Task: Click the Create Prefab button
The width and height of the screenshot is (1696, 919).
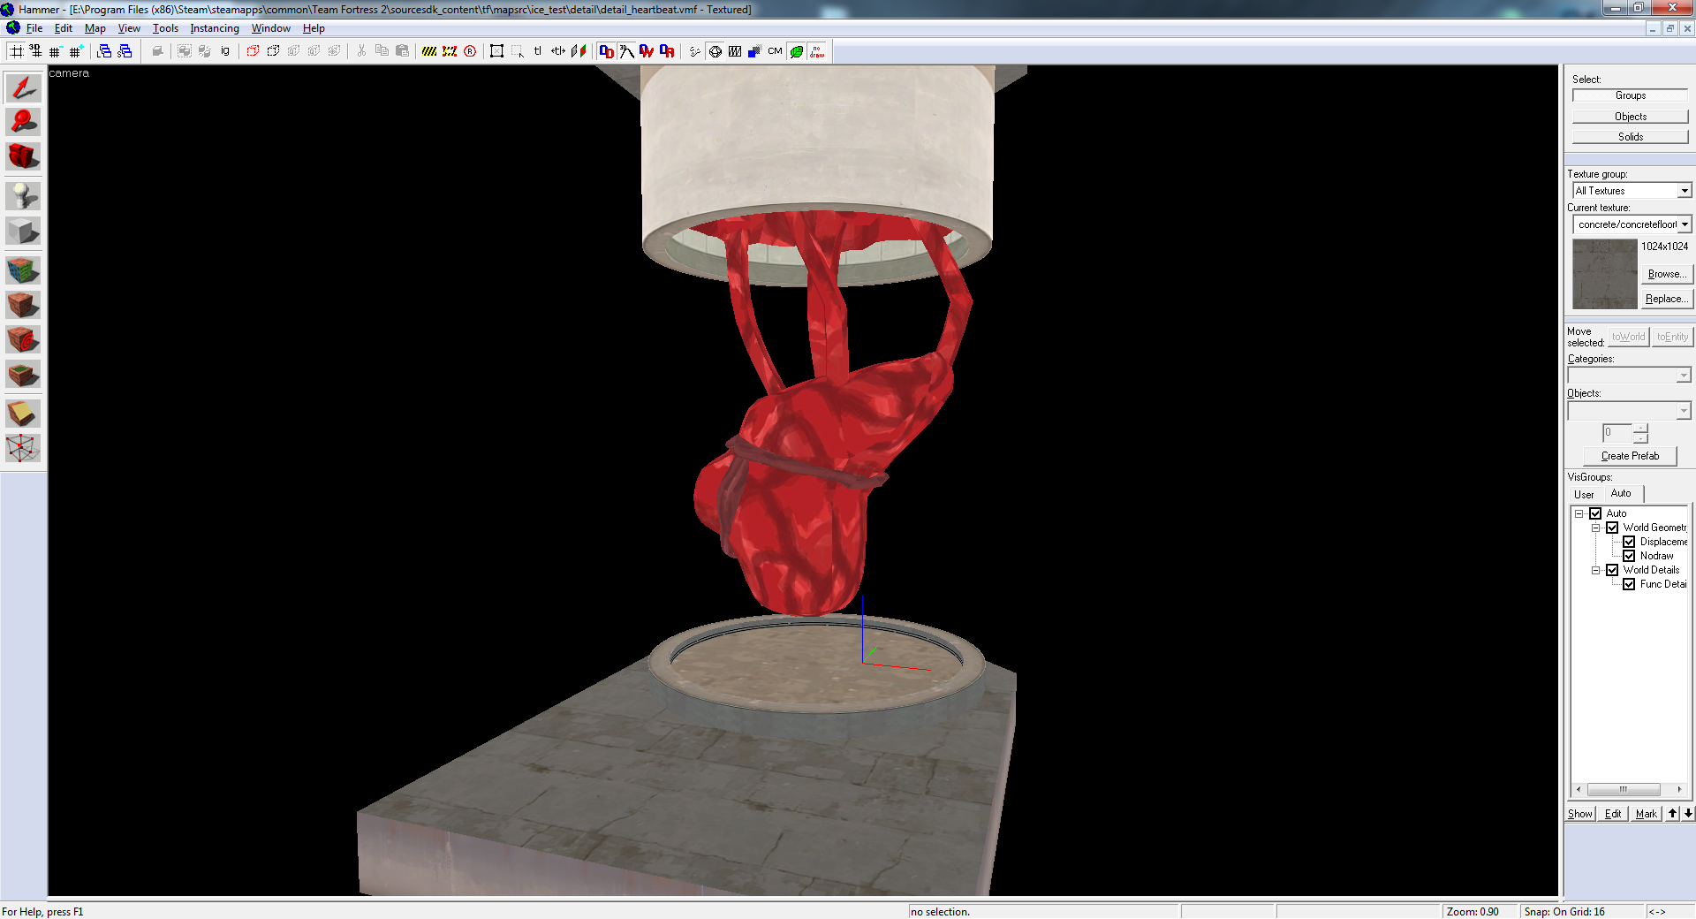Action: (1630, 456)
